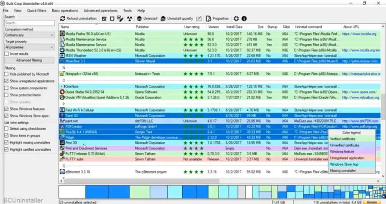Click the Print 3D app icon
Viewport: 386px width, 204px height.
(x=62, y=143)
